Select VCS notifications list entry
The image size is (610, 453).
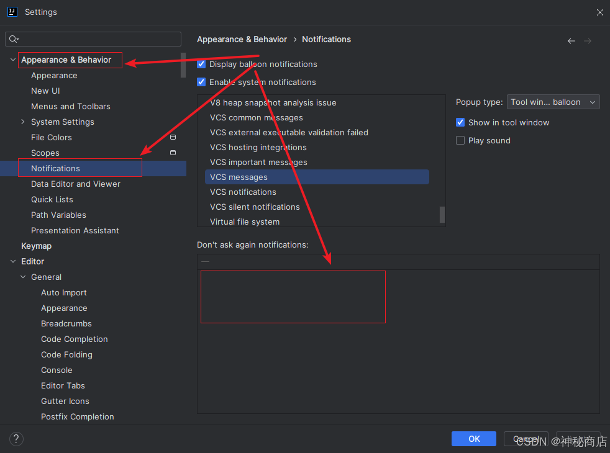[x=243, y=192]
